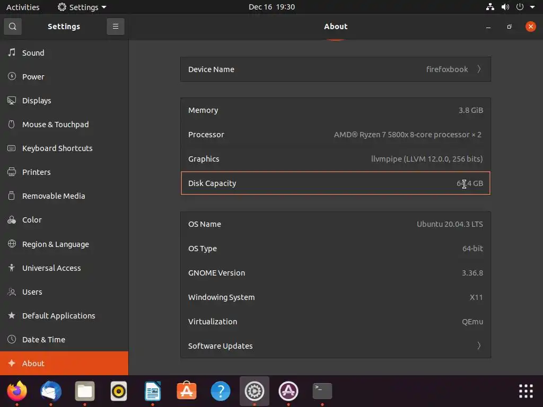Expand the system menu arrow in top bar

(x=532, y=7)
